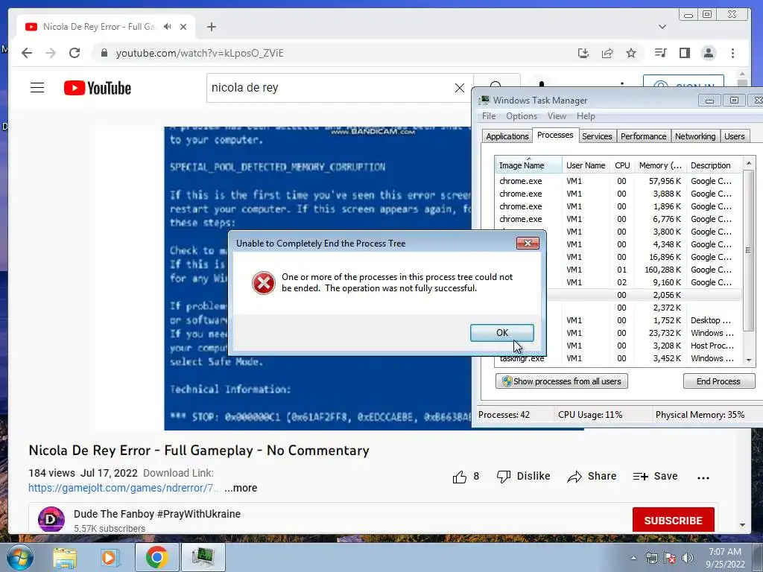Click the youtube.com address bar URL
Screen dimensions: 763x572
point(200,53)
